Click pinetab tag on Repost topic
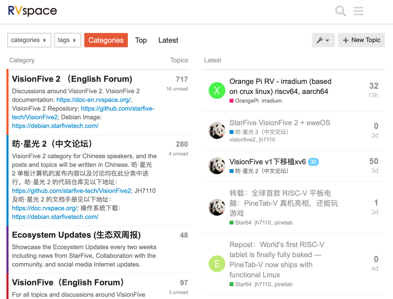393x299 pixels. point(283,284)
